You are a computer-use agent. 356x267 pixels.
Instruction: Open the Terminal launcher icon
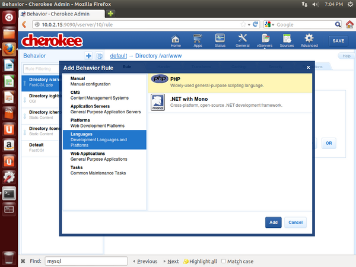point(9,193)
